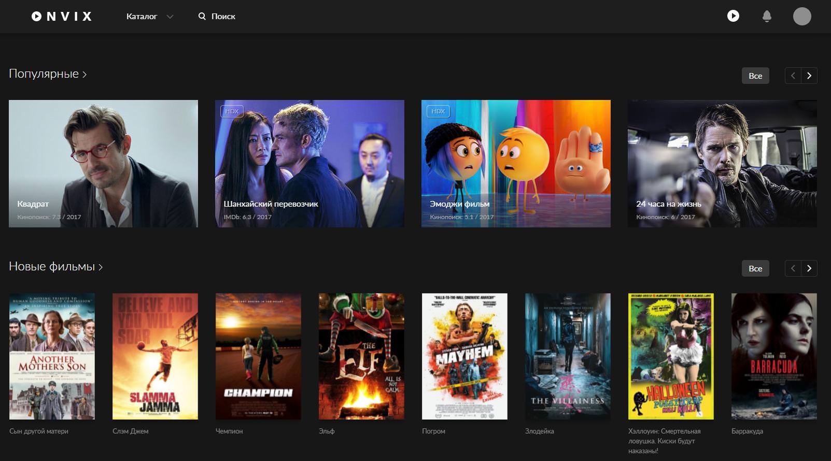Open the Новые фильмы section heading

click(x=56, y=267)
